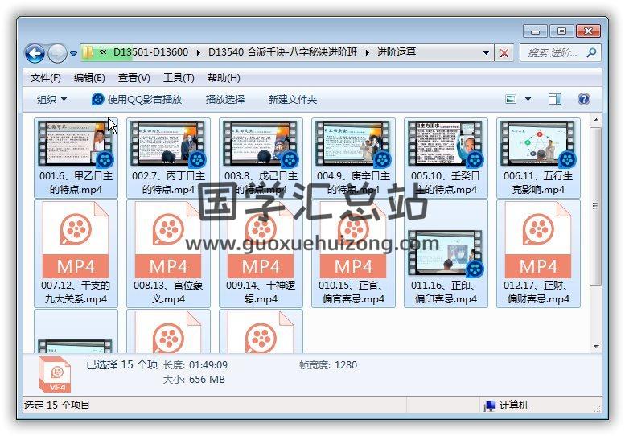The width and height of the screenshot is (625, 436).
Task: Open the help question mark icon
Action: click(x=584, y=99)
